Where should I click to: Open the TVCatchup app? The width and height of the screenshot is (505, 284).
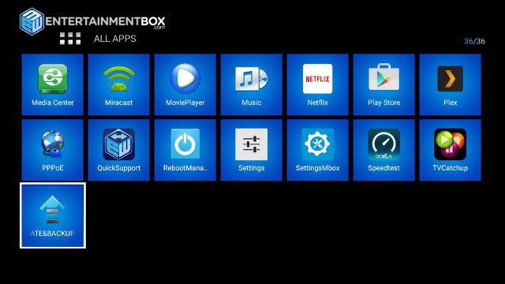[451, 150]
